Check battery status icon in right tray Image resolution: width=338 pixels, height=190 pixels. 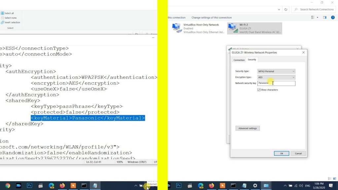[290, 186]
